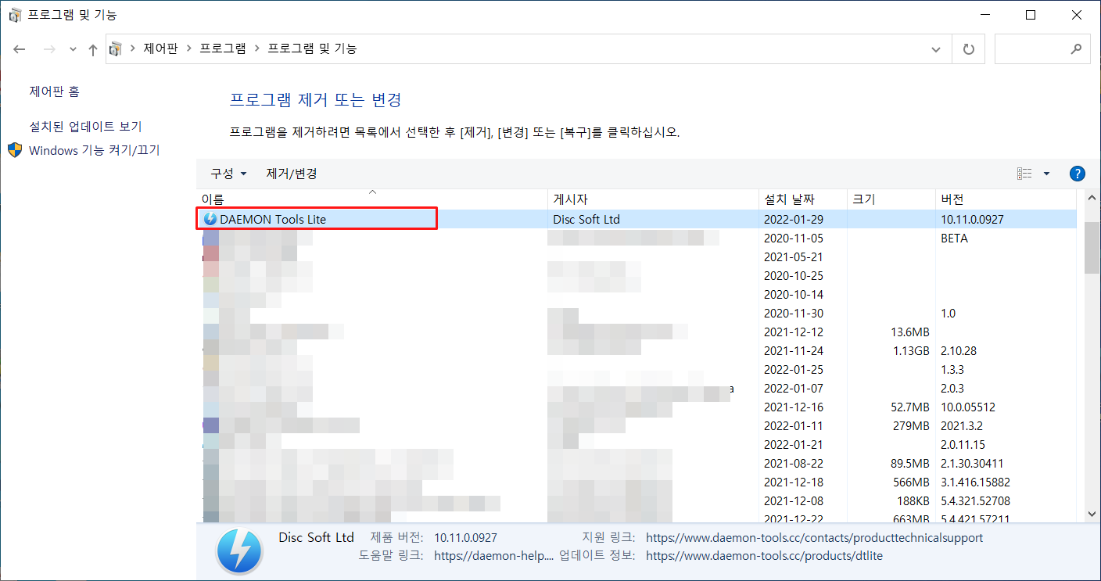
Task: Select the row installed on 2021-05-21
Action: pyautogui.click(x=637, y=256)
